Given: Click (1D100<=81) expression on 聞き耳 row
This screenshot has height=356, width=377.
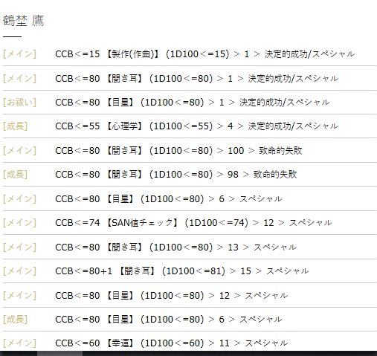Looking at the screenshot, I should tap(193, 271).
